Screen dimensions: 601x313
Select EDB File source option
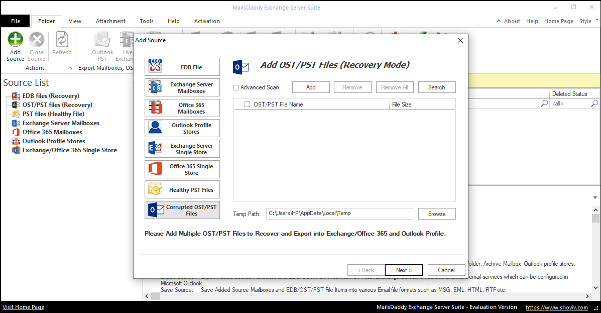pos(182,67)
